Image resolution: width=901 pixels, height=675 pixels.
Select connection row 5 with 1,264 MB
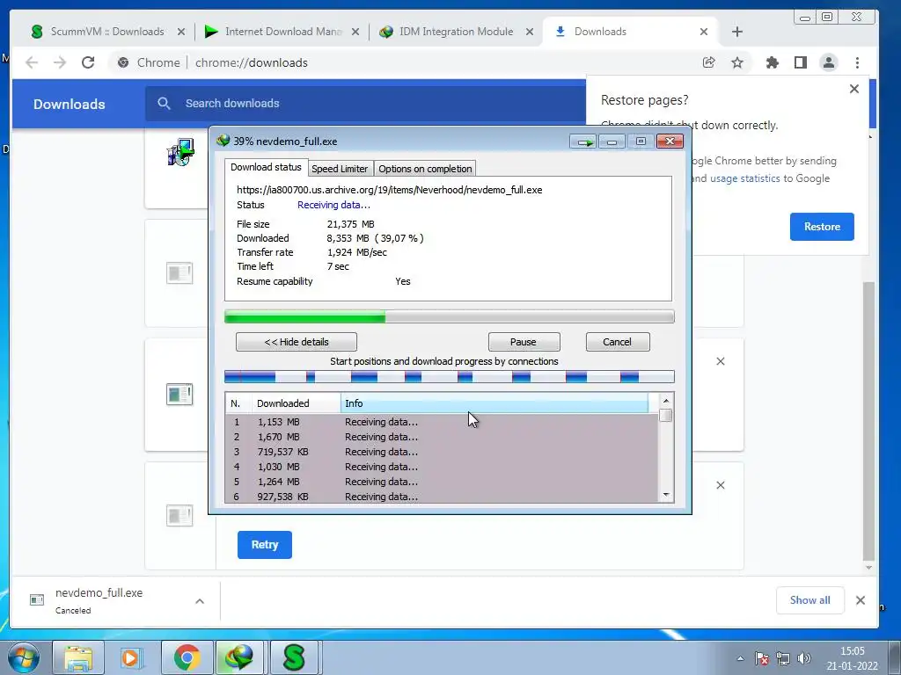click(442, 482)
